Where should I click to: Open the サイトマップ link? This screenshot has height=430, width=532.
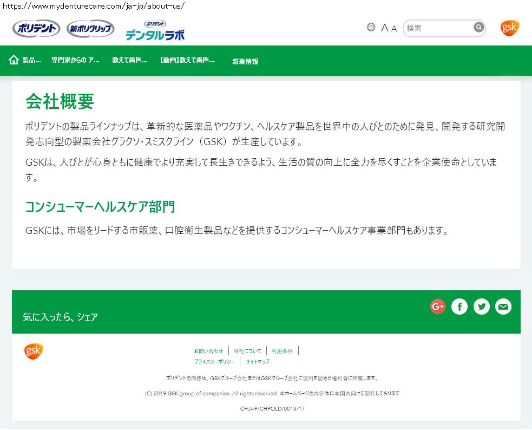click(258, 362)
